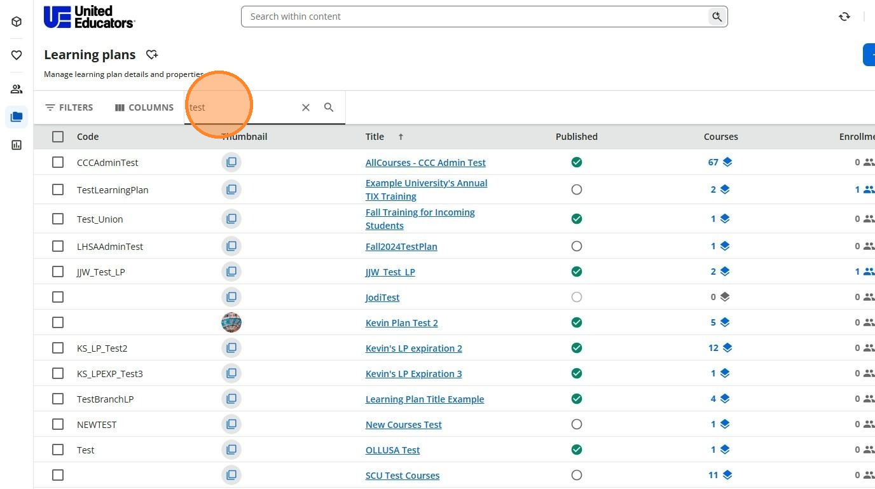
Task: Toggle the select-all checkbox in header
Action: point(58,137)
